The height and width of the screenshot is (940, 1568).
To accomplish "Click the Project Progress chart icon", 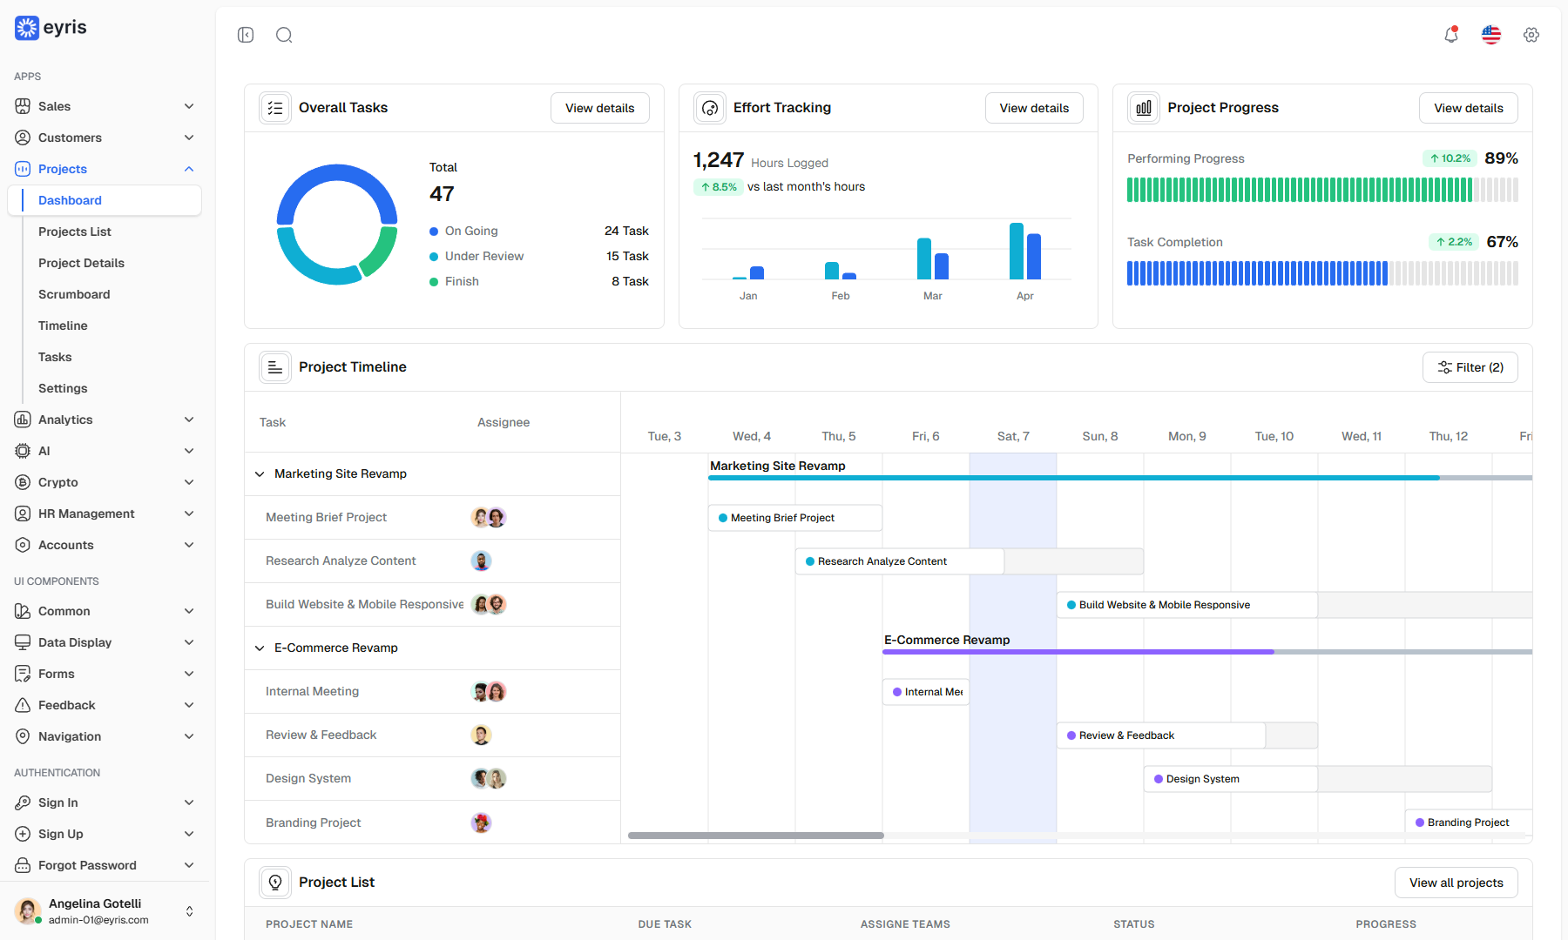I will (1144, 108).
